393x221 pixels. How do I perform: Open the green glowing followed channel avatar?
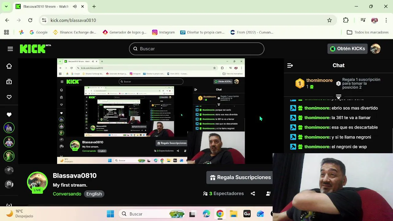point(9,156)
